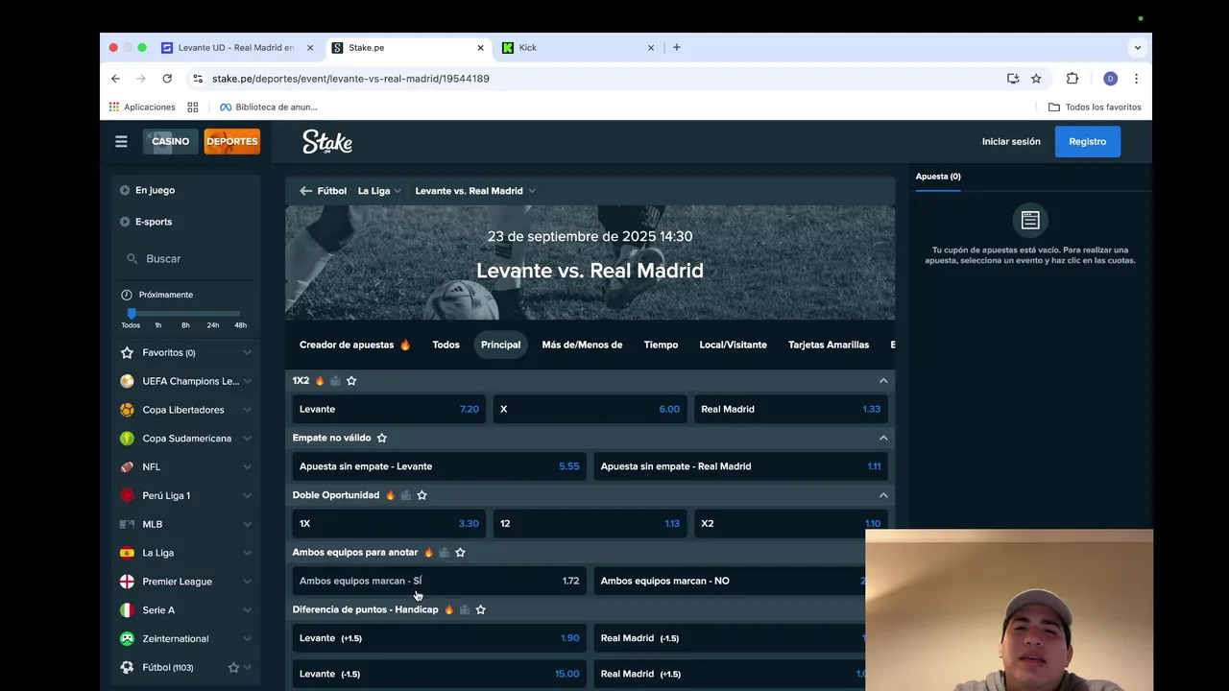Open the Apuesta (0) betslip tab
This screenshot has width=1229, height=691.
(938, 177)
